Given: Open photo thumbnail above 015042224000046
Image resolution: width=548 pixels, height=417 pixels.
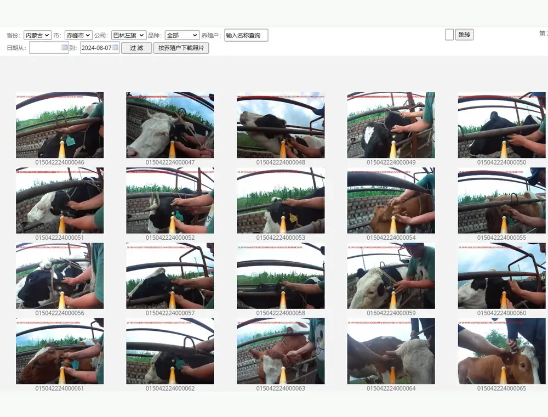Looking at the screenshot, I should coord(60,125).
